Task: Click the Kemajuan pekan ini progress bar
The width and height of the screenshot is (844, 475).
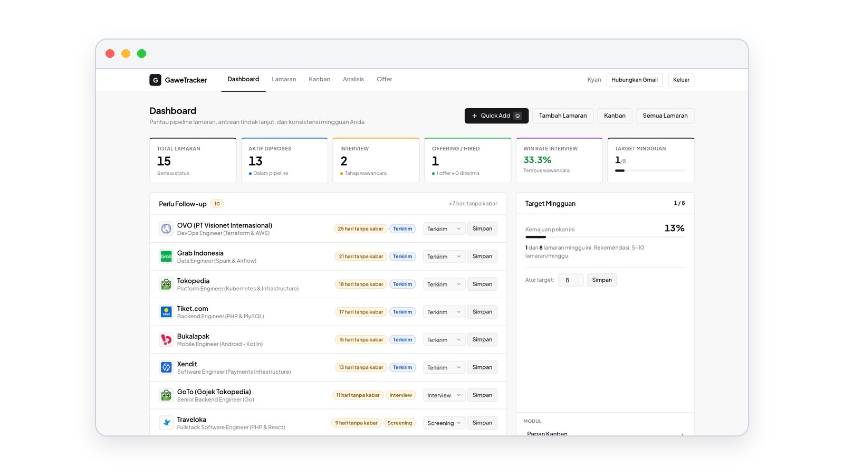Action: point(605,237)
